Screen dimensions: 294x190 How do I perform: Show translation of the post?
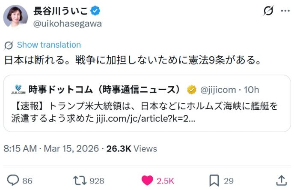click(49, 45)
